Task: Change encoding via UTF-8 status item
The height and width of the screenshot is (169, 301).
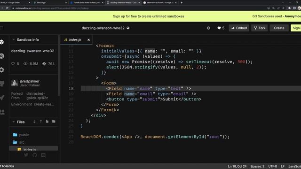Action: [272, 166]
